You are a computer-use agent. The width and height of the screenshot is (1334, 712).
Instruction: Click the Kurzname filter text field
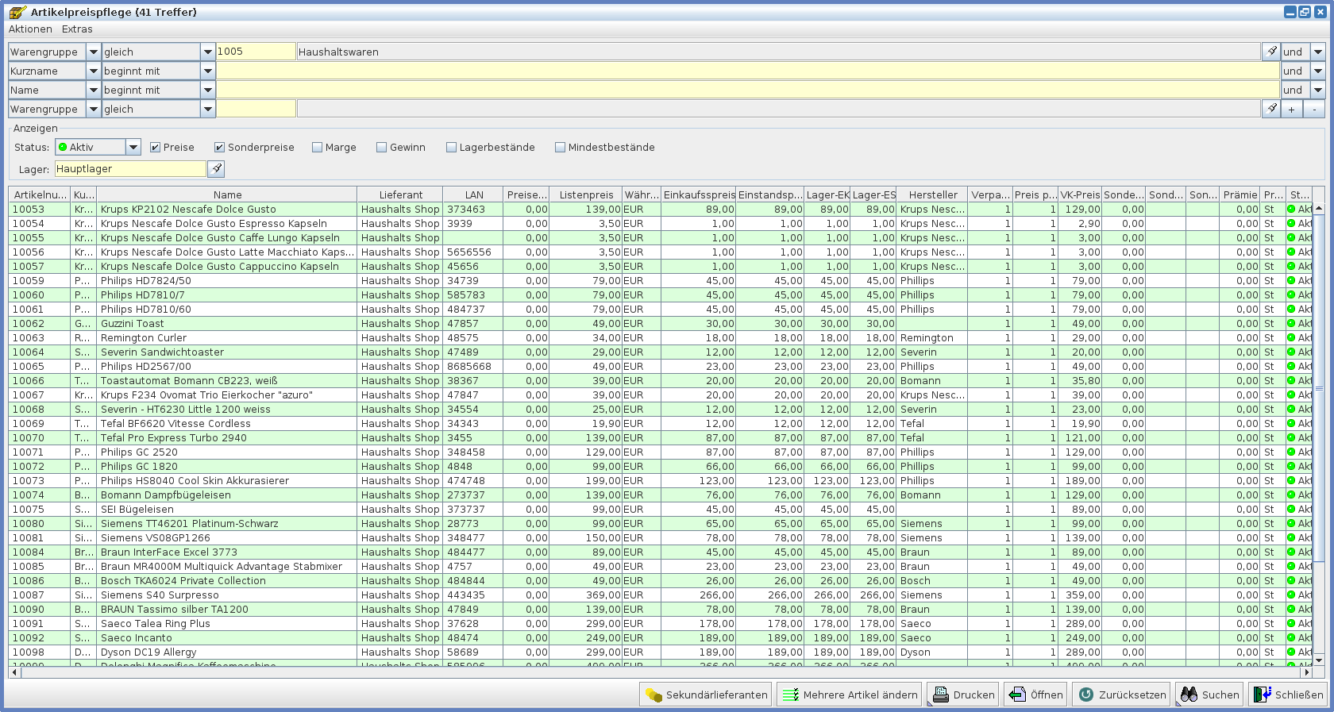(x=746, y=71)
